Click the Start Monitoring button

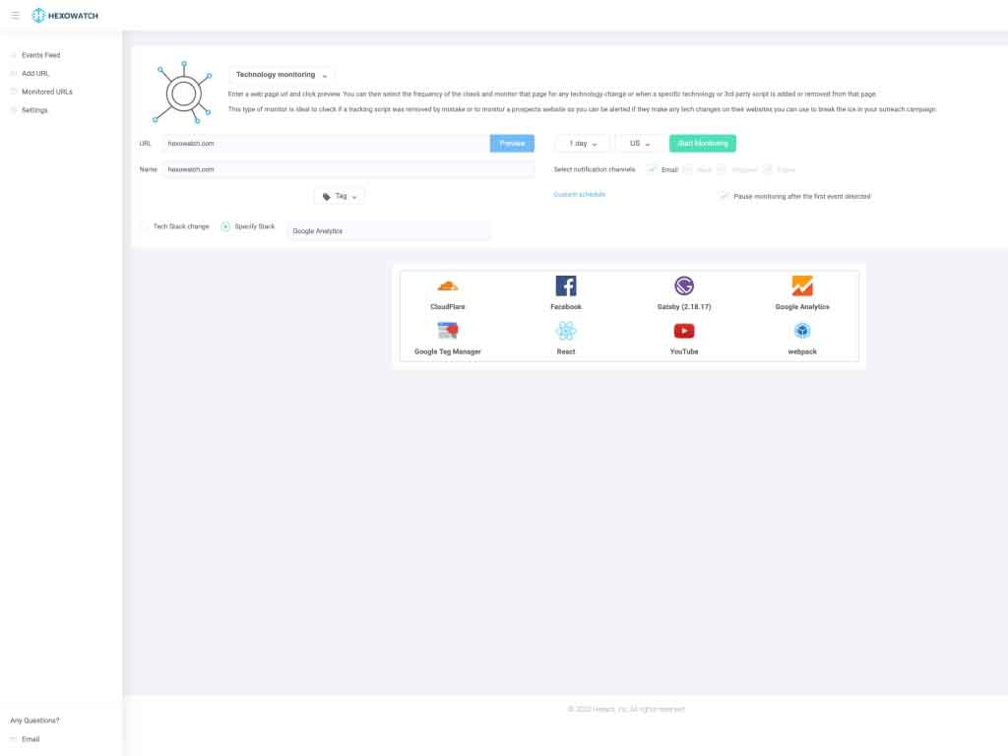coord(703,144)
